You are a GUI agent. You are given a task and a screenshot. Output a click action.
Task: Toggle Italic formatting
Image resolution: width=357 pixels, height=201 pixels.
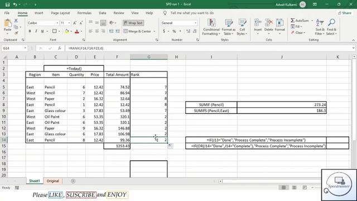(x=36, y=31)
